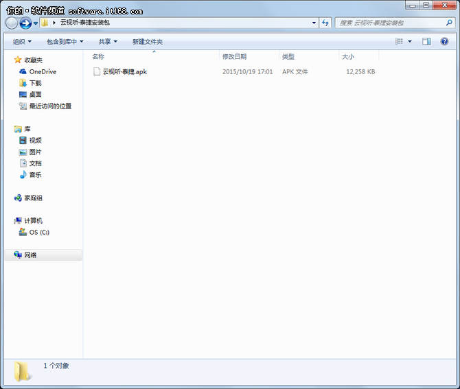Viewport: 460px width, 389px height.
Task: Open the address bar history dropdown
Action: pos(314,23)
